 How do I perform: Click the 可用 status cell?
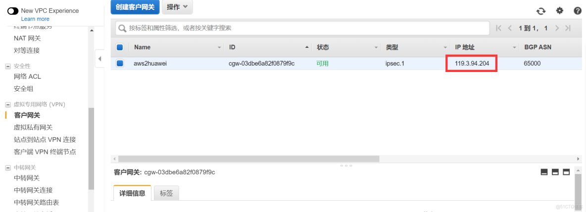click(323, 63)
